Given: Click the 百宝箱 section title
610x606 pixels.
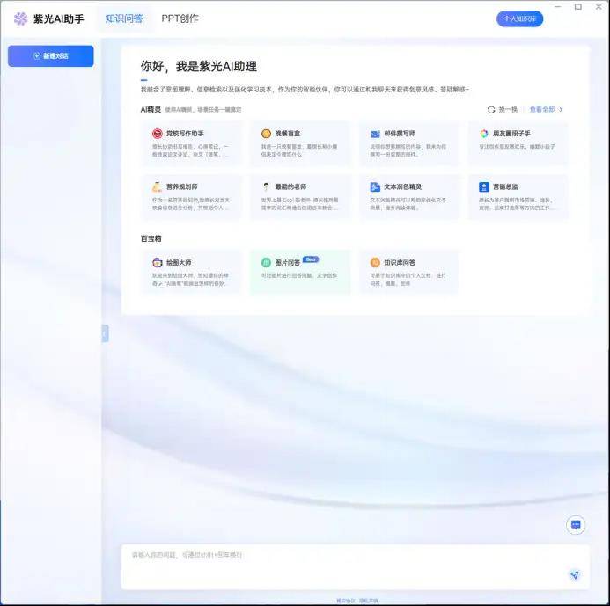Looking at the screenshot, I should pyautogui.click(x=151, y=238).
